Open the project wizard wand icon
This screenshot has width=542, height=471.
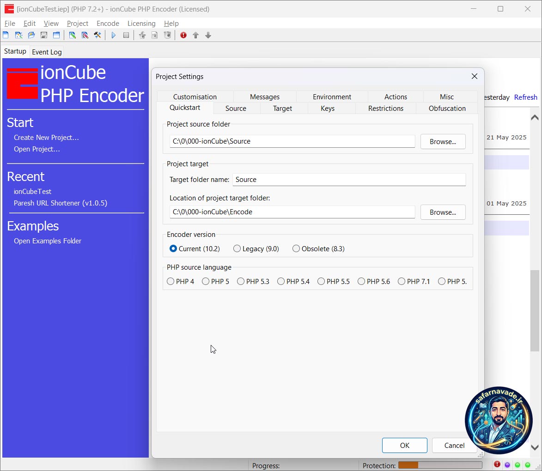click(x=18, y=35)
